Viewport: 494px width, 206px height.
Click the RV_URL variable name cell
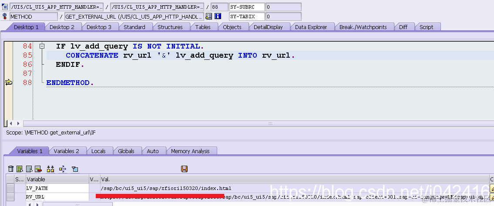[57, 197]
